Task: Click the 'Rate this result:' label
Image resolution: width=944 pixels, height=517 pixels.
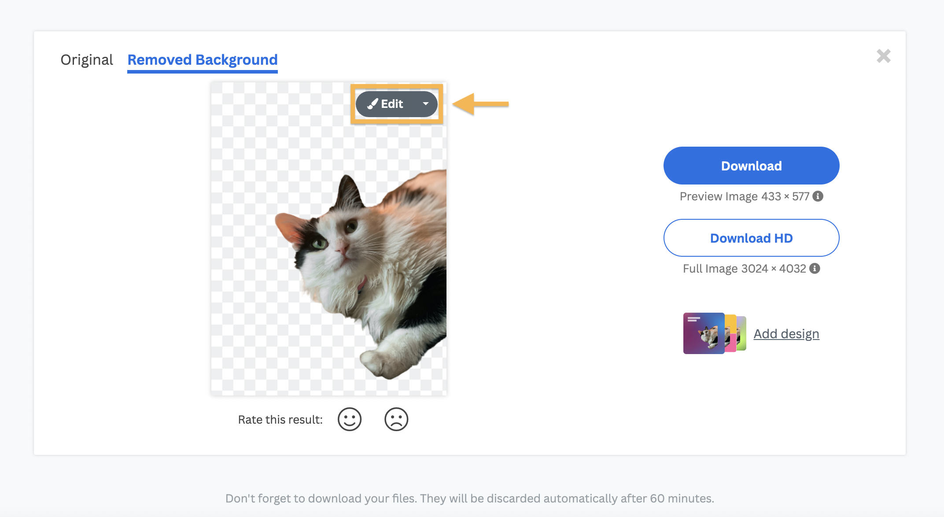Action: pos(280,420)
